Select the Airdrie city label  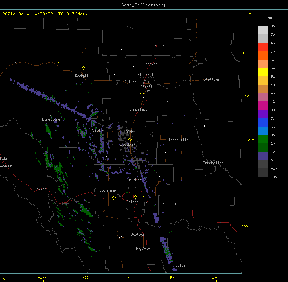pos(135,180)
